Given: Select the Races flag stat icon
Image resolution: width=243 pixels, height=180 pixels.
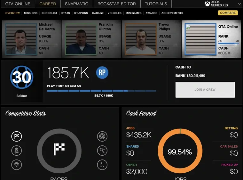Looking at the screenshot, I should click(17, 136).
